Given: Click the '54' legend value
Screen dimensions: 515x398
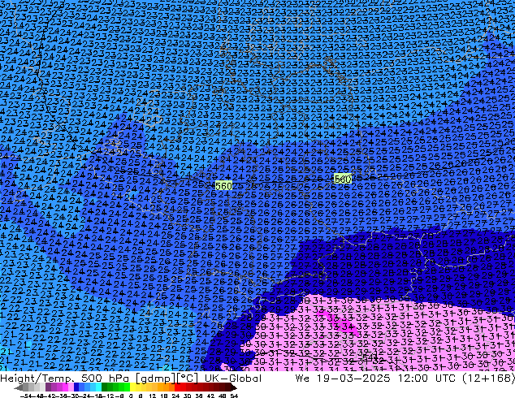Looking at the screenshot, I should (x=234, y=396).
